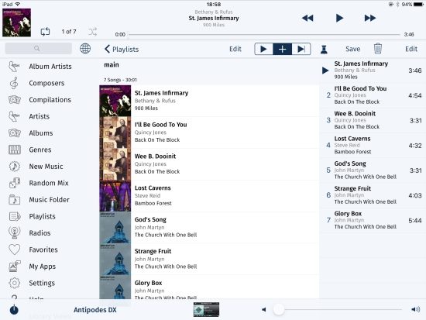Open Compilations in the sidebar
The height and width of the screenshot is (320, 426).
(50, 100)
